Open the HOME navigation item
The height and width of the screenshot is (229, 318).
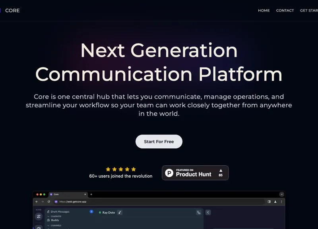tap(264, 10)
